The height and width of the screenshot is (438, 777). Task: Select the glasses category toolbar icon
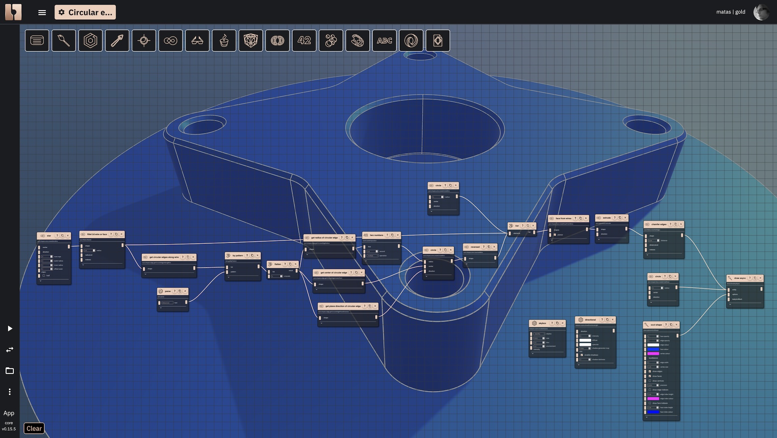click(x=197, y=41)
